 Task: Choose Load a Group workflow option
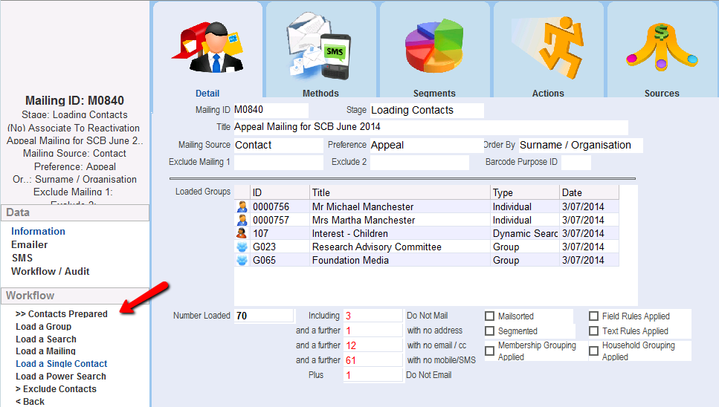click(x=44, y=327)
